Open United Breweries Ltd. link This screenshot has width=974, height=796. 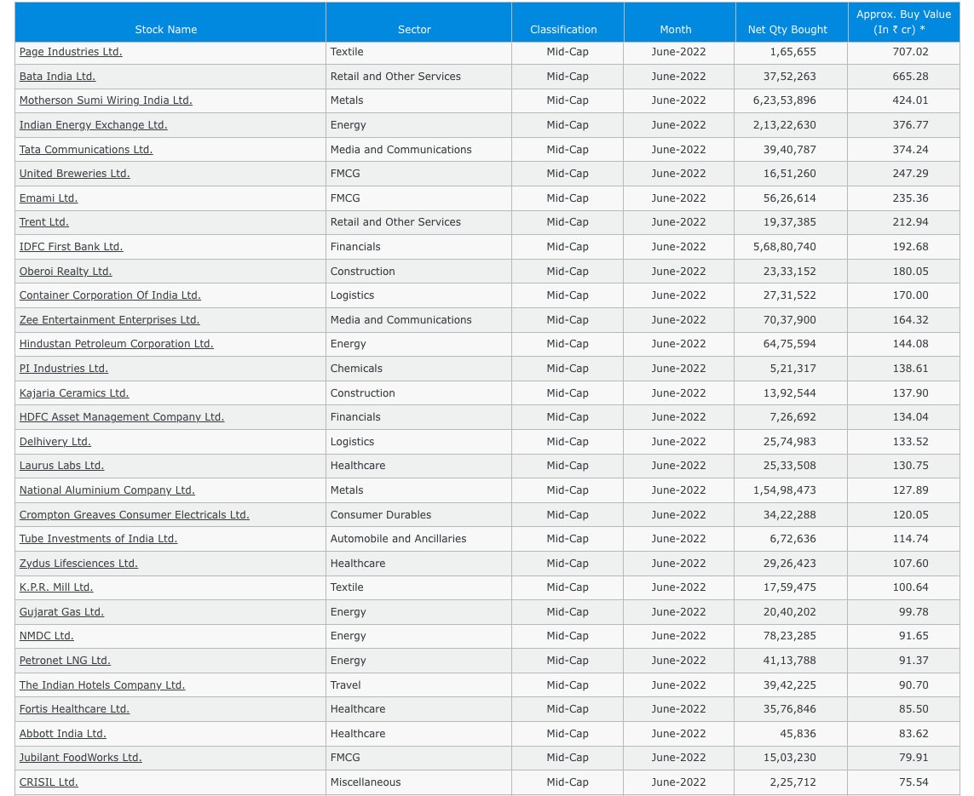[x=74, y=174]
